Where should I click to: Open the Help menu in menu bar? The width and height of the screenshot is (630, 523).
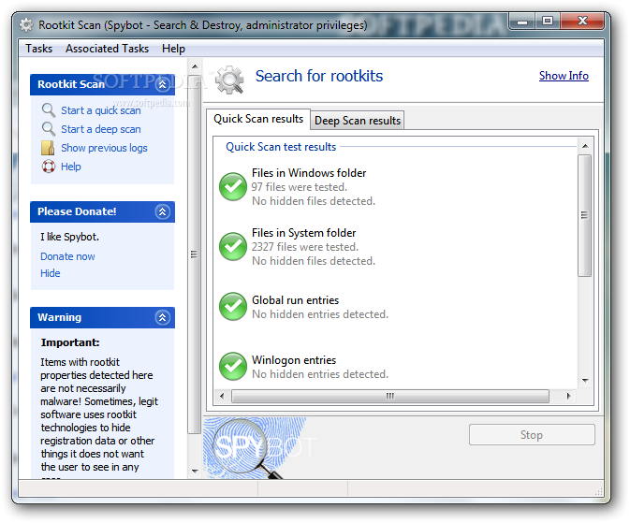[173, 49]
